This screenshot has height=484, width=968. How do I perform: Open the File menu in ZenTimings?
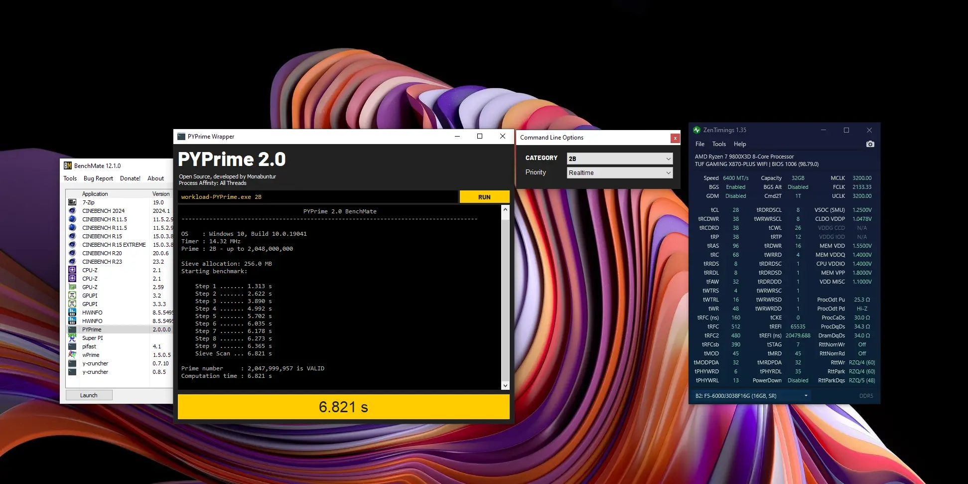click(700, 144)
